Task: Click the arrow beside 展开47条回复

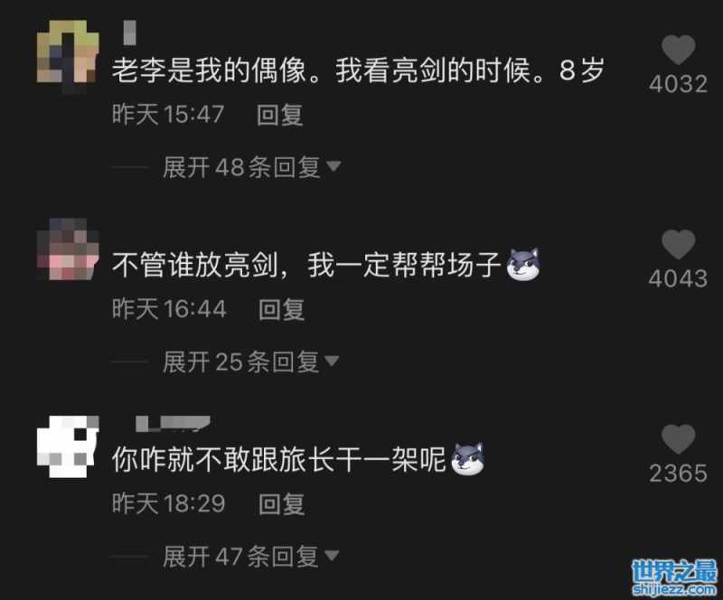Action: pyautogui.click(x=332, y=555)
